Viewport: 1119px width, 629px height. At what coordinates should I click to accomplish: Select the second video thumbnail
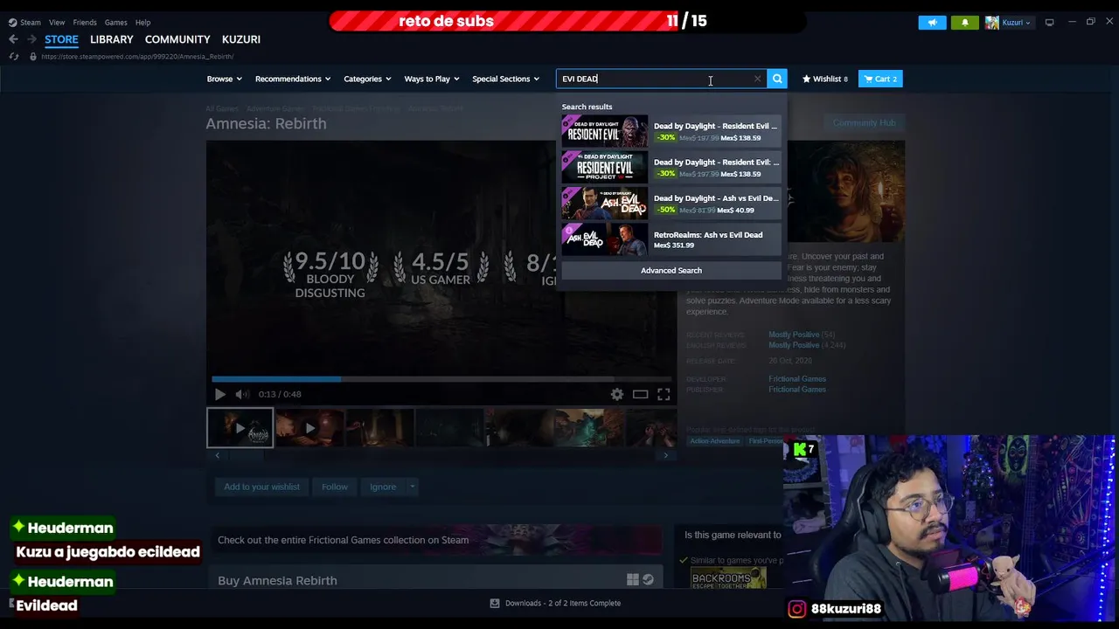pos(309,428)
